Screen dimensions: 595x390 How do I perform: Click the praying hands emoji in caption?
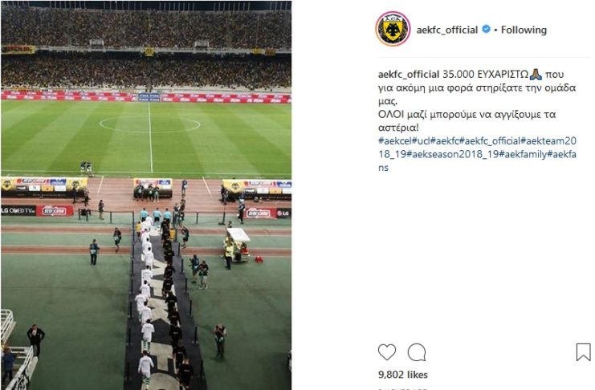536,74
